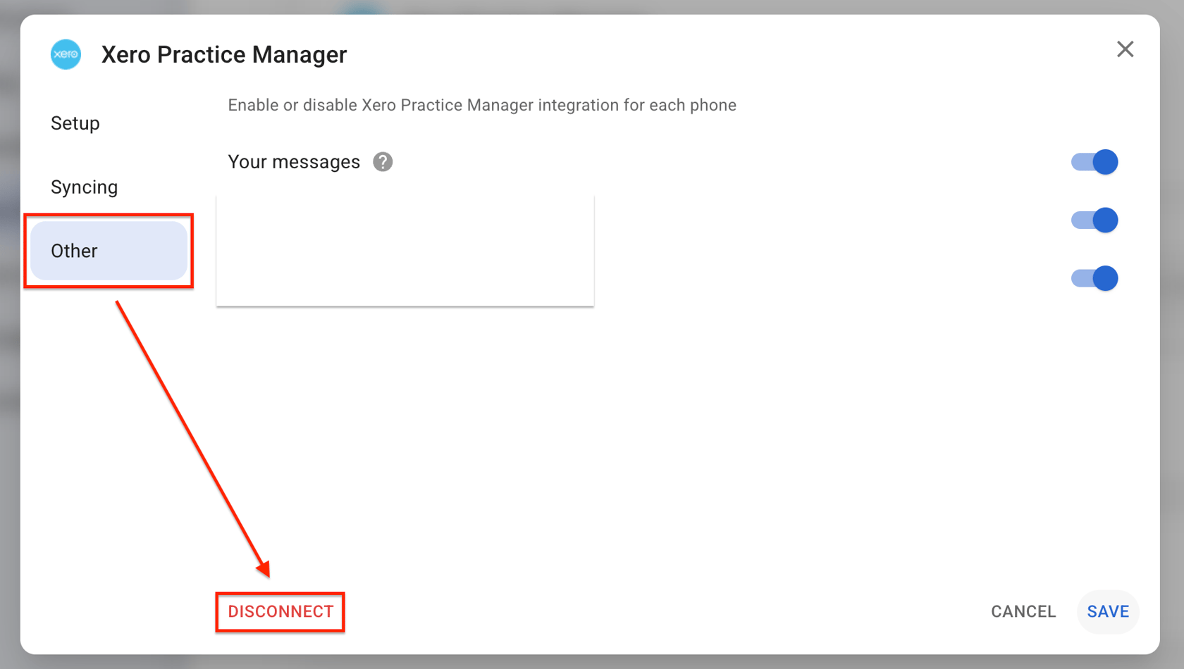
Task: Click the Your messages label
Action: pos(294,161)
